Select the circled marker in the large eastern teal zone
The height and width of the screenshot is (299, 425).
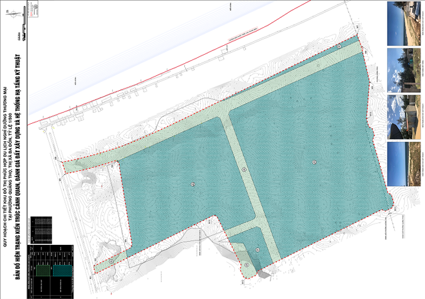[x=314, y=160]
